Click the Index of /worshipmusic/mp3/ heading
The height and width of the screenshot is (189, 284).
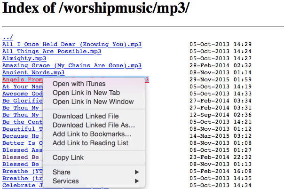click(x=96, y=8)
